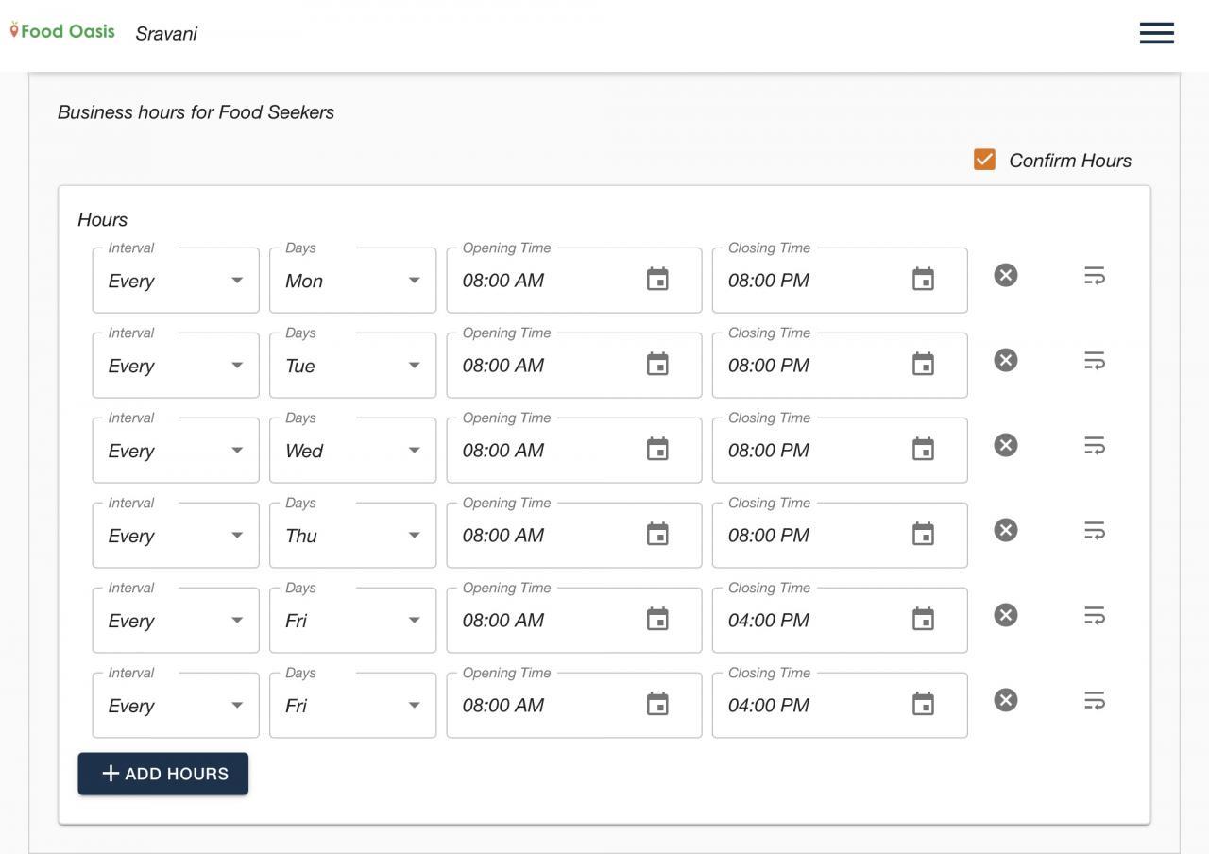Go to Food Oasis home via logo
1209x854 pixels.
click(x=62, y=31)
